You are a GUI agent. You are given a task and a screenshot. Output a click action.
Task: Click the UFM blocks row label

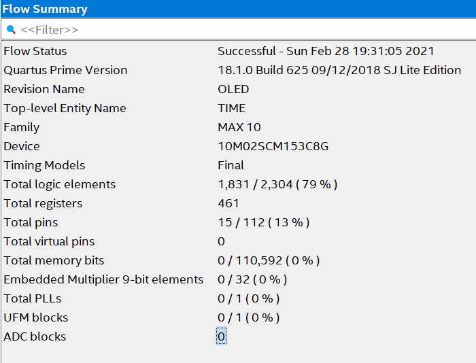tap(36, 317)
